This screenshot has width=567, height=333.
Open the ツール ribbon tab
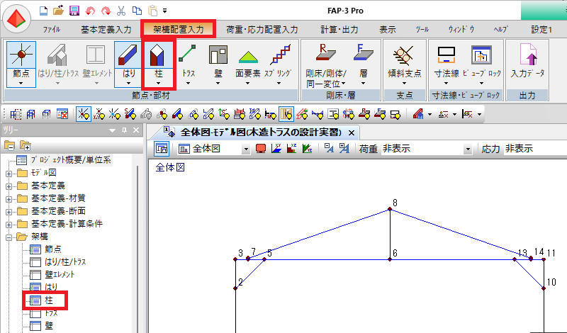tap(422, 29)
